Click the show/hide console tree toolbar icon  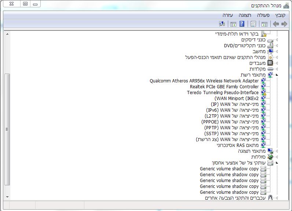pos(264,24)
